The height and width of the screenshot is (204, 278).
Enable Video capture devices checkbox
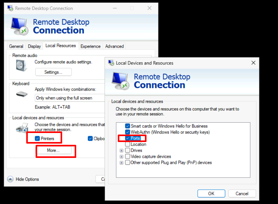click(127, 156)
